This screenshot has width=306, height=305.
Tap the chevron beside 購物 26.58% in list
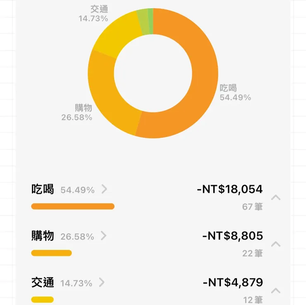104,236
